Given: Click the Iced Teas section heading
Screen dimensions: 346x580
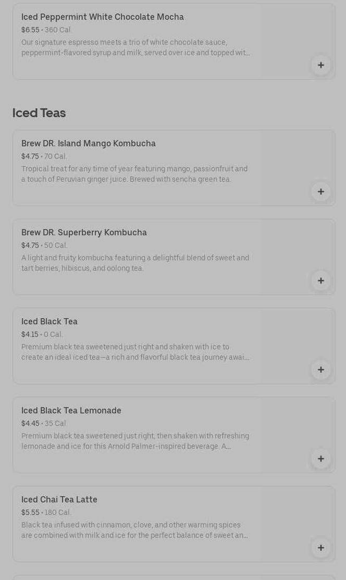Looking at the screenshot, I should pyautogui.click(x=39, y=113).
